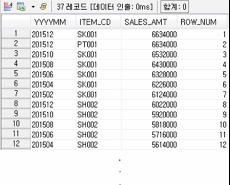Click SH002 cell in row 12
Screen dimensions: 230x185
pyautogui.click(x=99, y=145)
